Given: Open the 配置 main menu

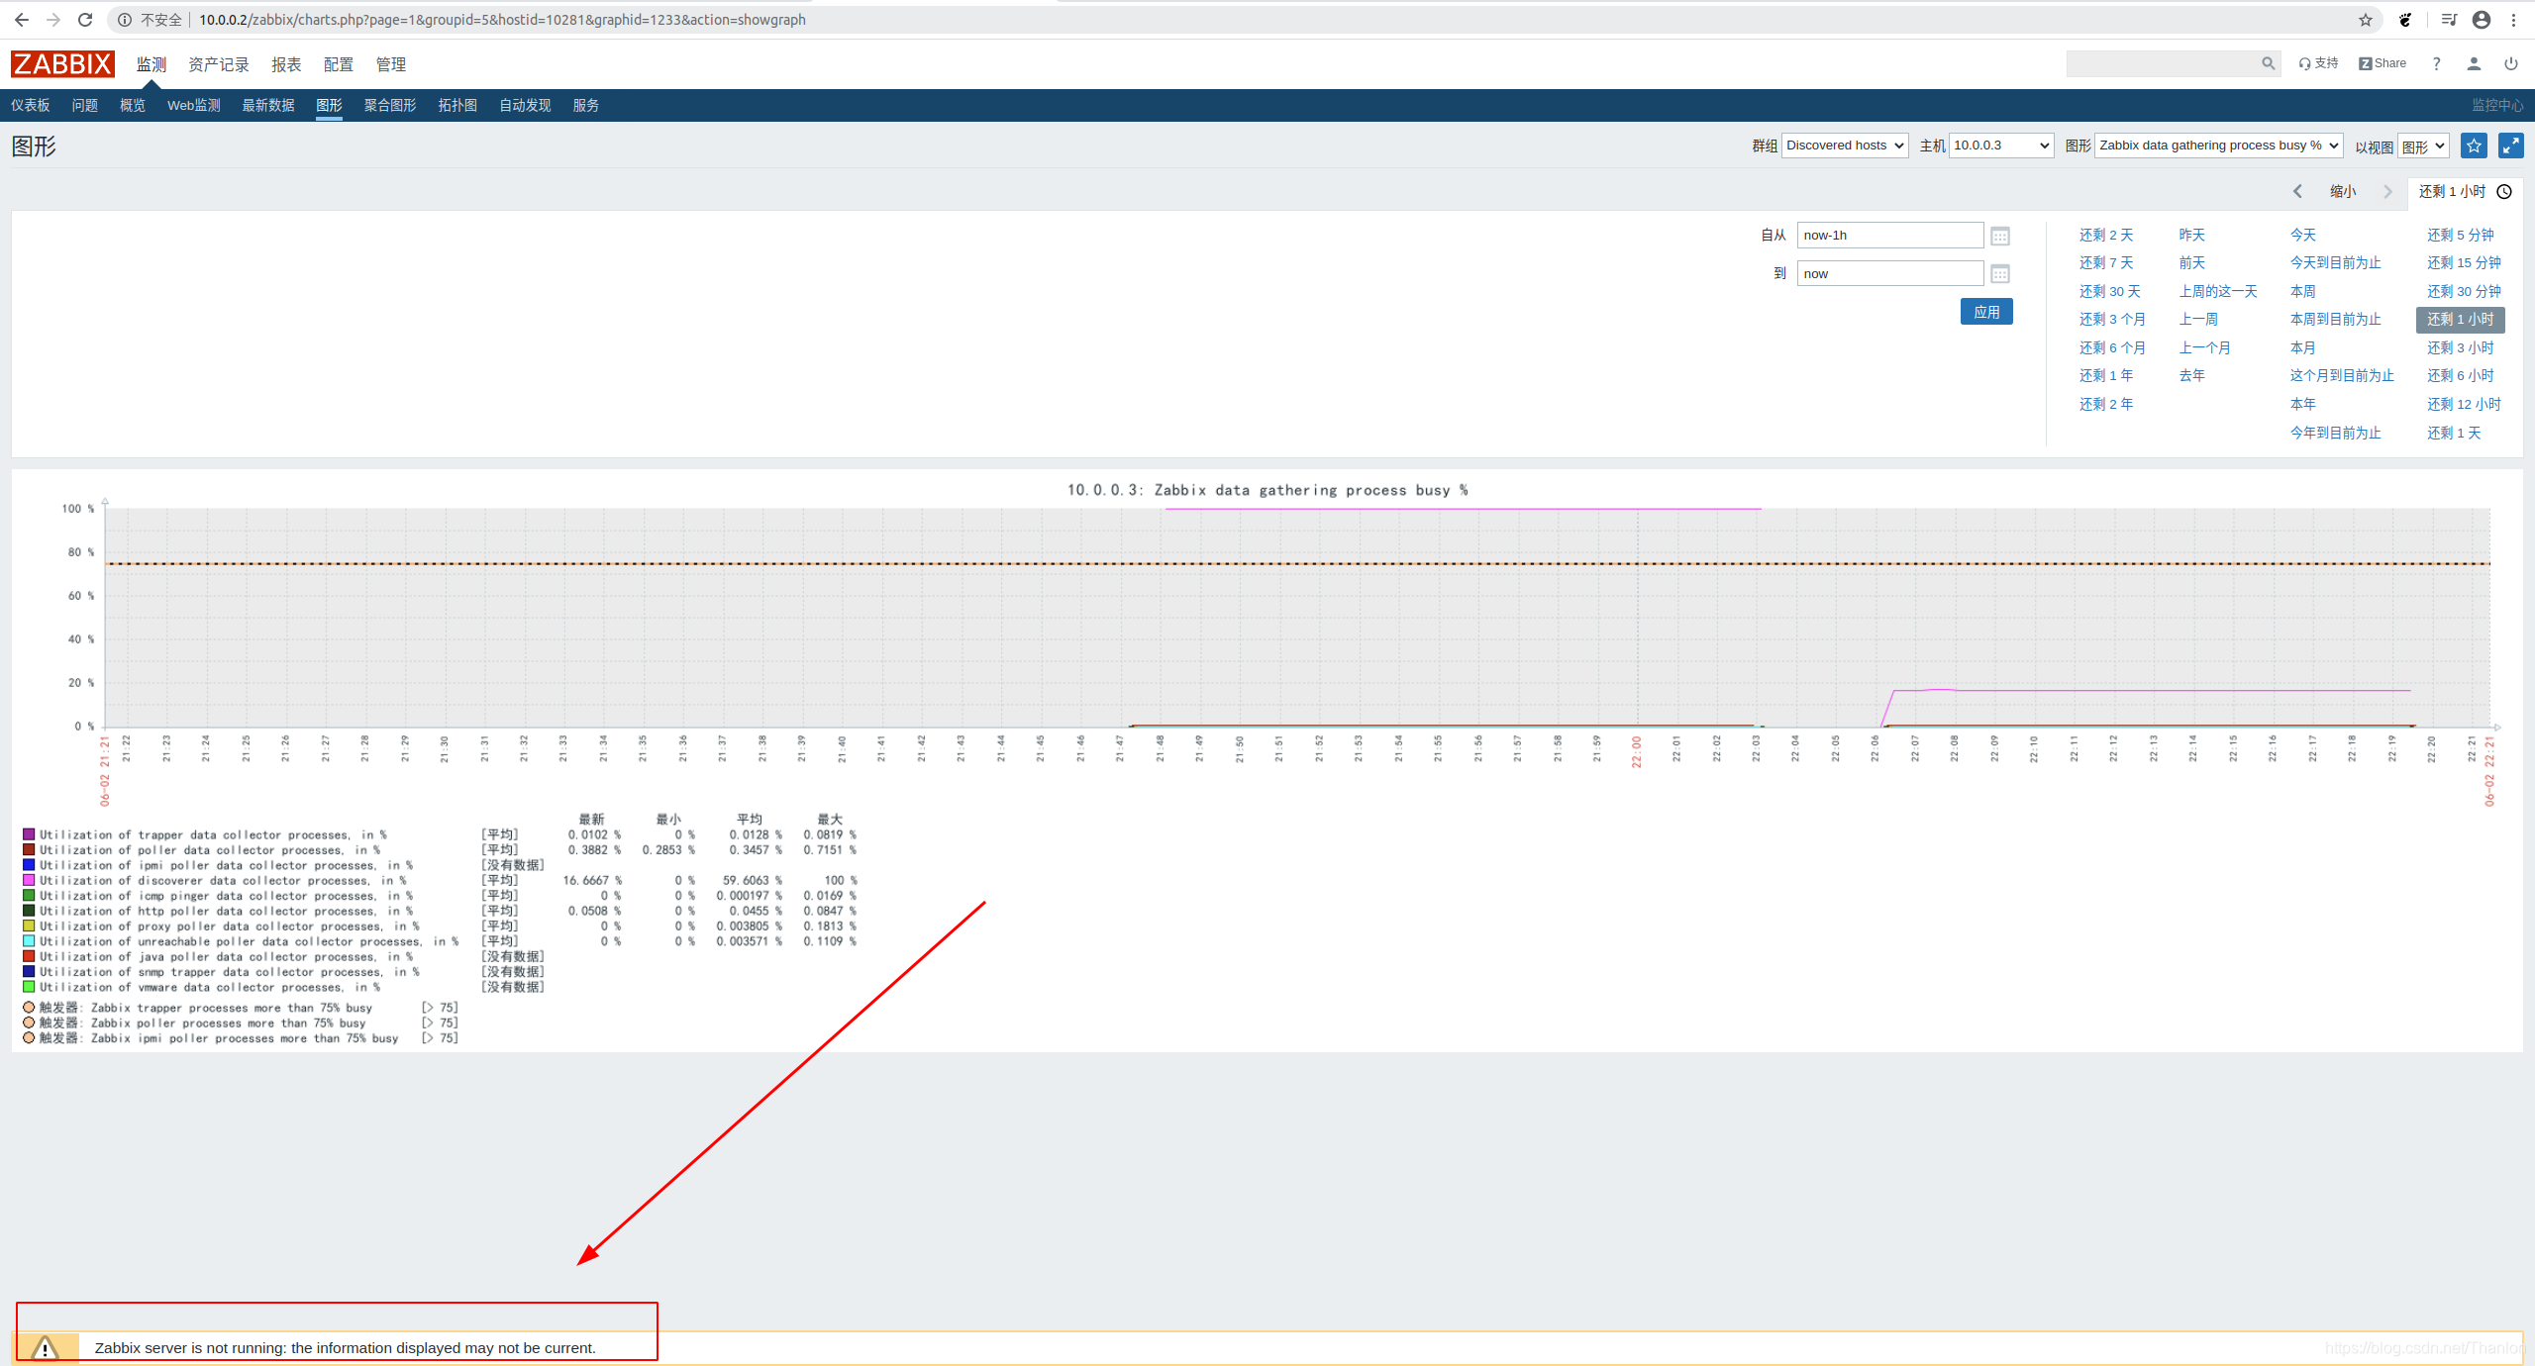Looking at the screenshot, I should click(339, 64).
